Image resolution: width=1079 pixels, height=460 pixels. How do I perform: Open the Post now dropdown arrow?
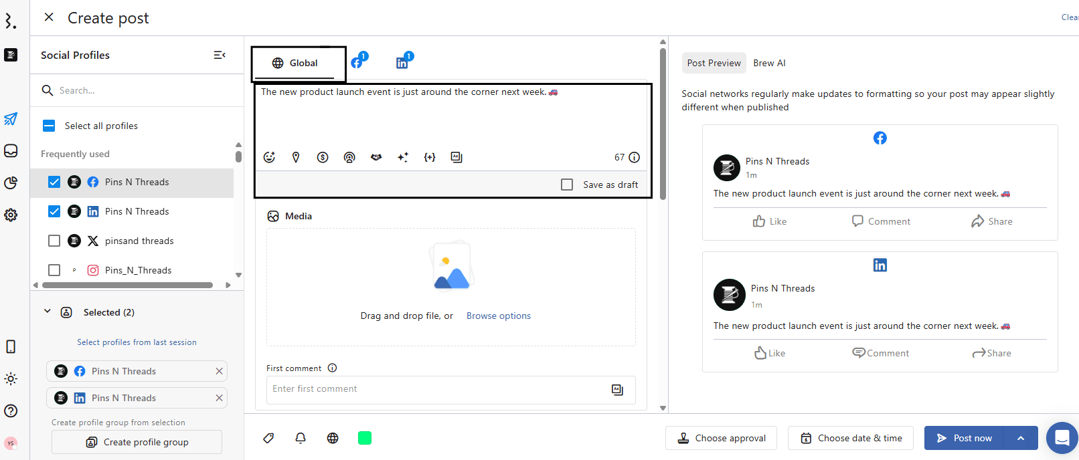1021,438
